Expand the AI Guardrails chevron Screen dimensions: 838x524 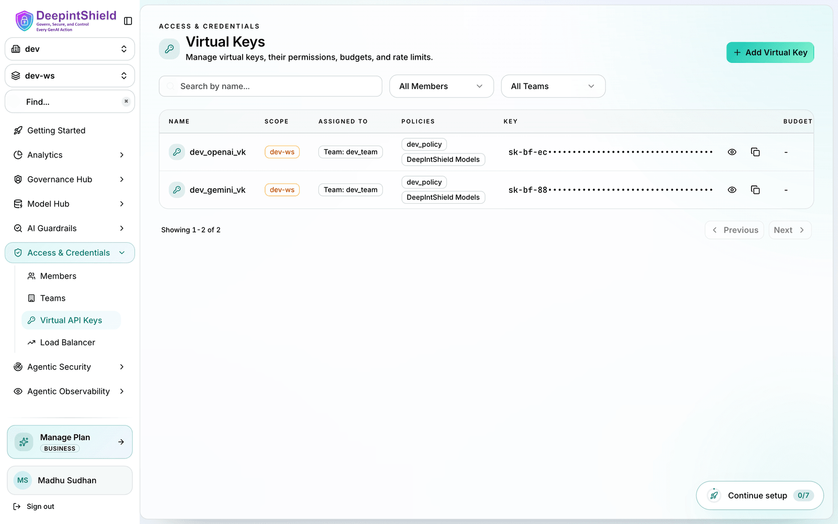[x=122, y=228]
